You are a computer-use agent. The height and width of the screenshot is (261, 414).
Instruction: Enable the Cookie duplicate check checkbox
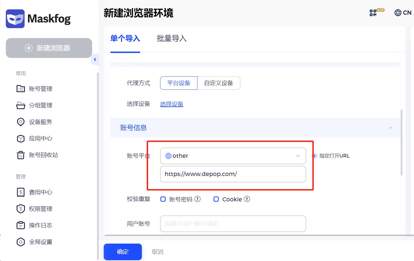tap(216, 199)
